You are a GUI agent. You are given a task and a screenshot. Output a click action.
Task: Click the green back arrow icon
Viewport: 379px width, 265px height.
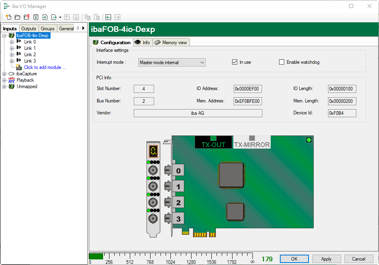tap(108, 17)
